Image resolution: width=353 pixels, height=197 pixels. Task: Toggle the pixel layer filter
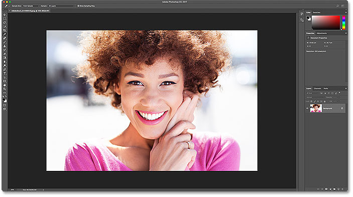coord(321,93)
